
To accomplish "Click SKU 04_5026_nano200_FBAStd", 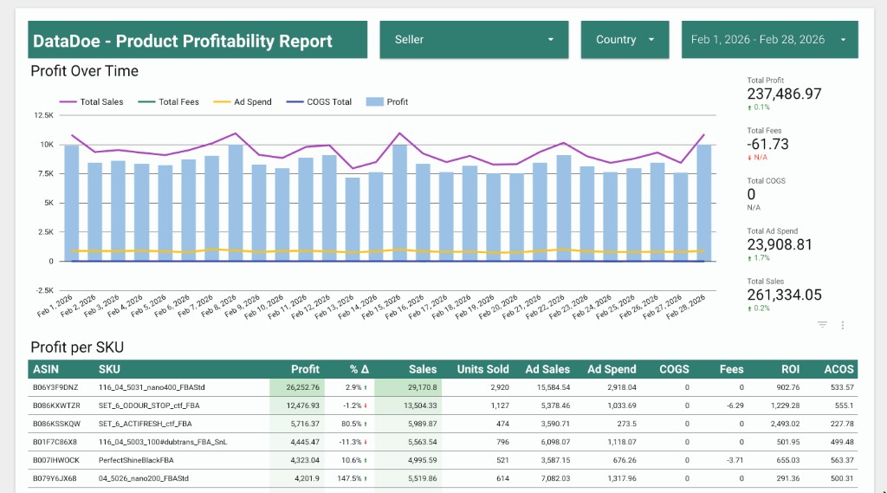I will pos(144,478).
